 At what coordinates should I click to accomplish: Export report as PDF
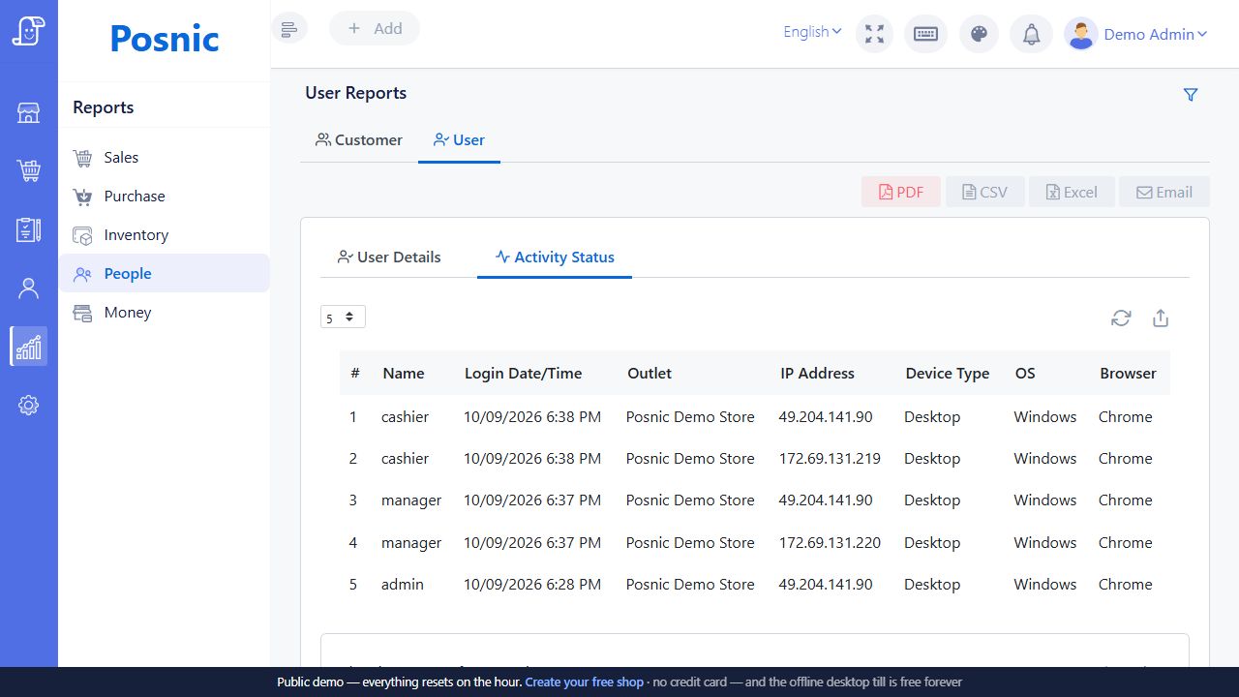click(x=901, y=192)
